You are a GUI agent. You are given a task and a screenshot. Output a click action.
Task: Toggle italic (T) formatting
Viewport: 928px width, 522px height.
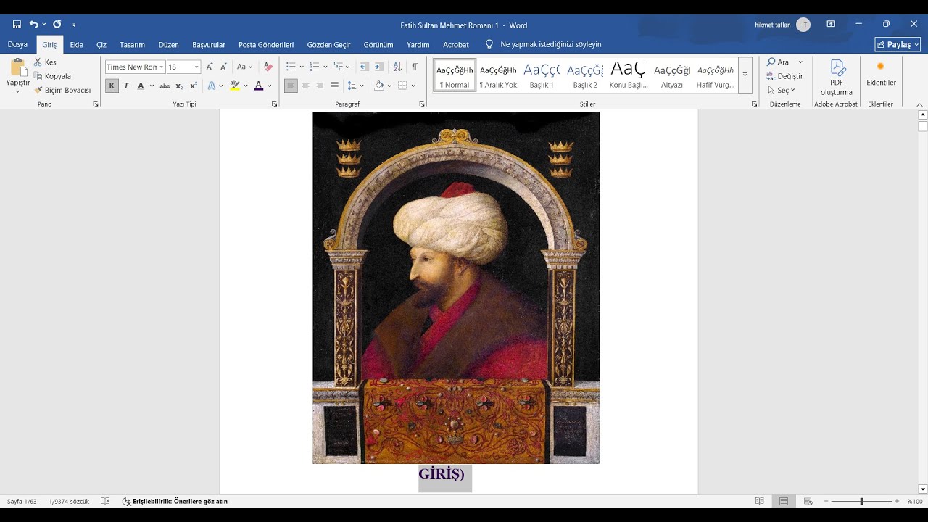[x=126, y=86]
